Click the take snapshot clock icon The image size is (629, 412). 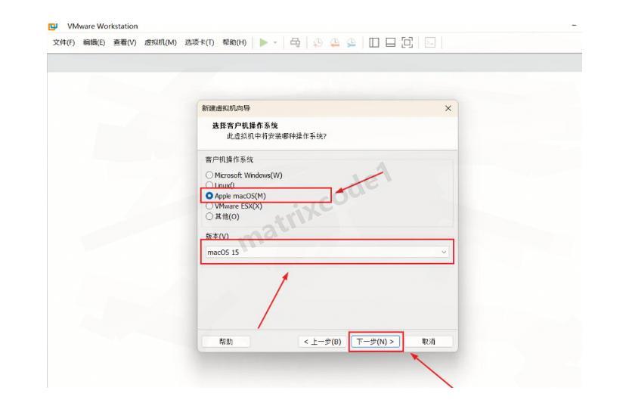(318, 42)
